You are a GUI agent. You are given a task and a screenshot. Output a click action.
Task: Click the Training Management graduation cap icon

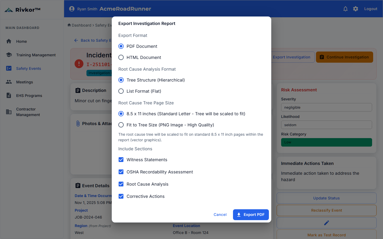click(9, 55)
